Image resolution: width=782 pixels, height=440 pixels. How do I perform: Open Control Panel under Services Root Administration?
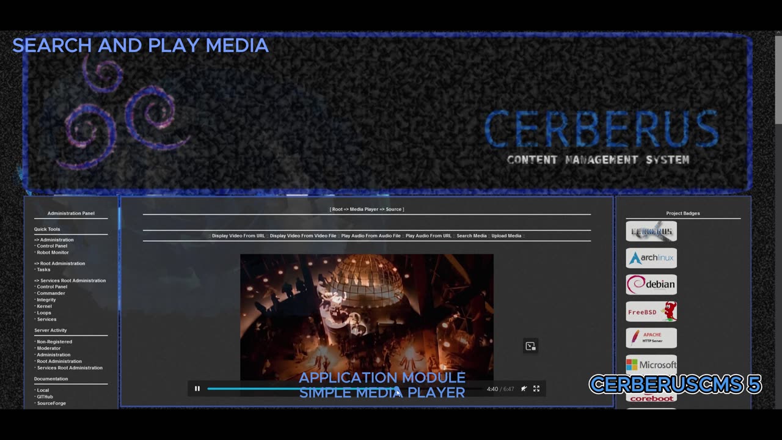(52, 287)
